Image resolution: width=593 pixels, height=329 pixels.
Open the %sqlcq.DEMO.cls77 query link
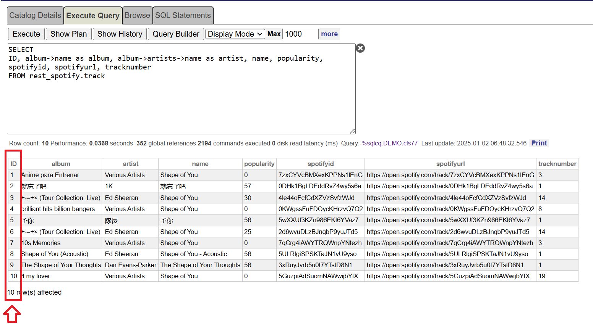click(389, 143)
